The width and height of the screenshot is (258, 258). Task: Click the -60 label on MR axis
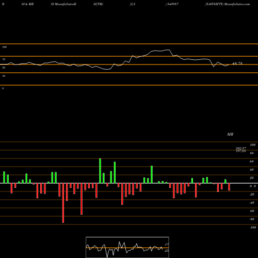252,211
